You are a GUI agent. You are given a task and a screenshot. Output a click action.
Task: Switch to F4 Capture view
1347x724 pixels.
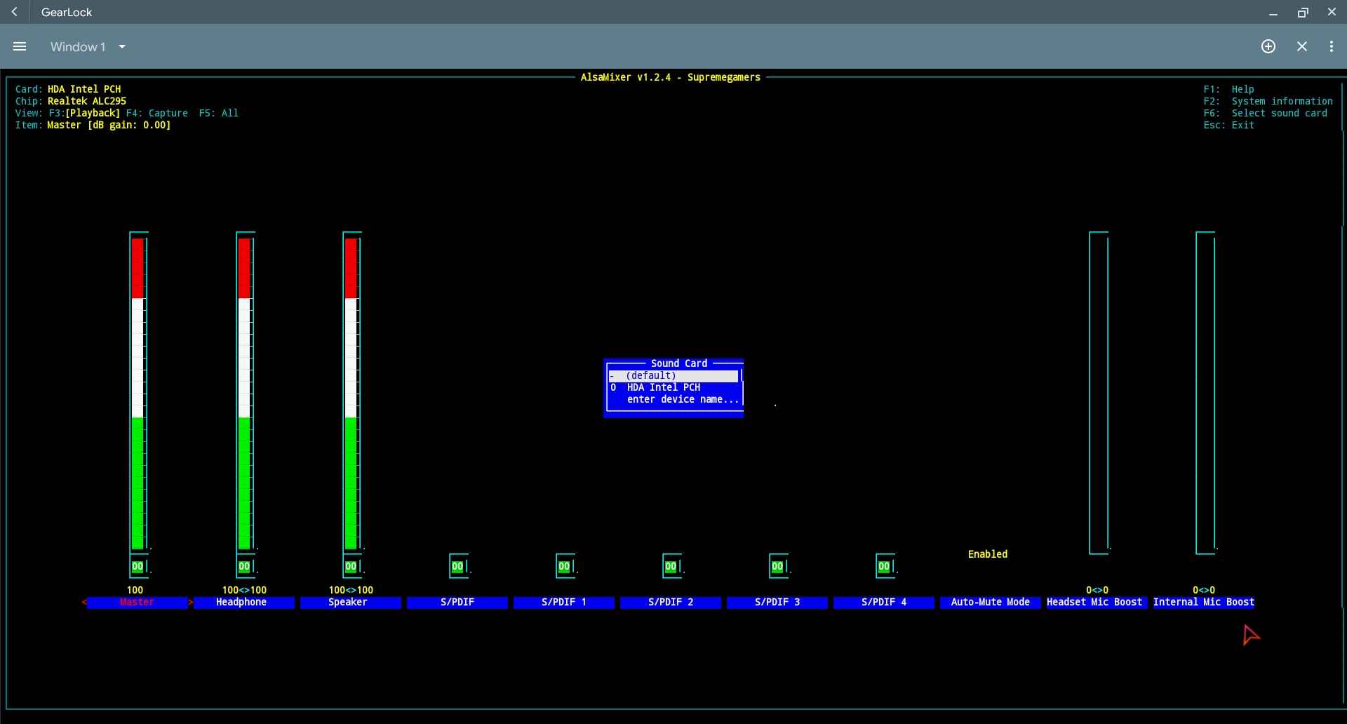coord(157,113)
